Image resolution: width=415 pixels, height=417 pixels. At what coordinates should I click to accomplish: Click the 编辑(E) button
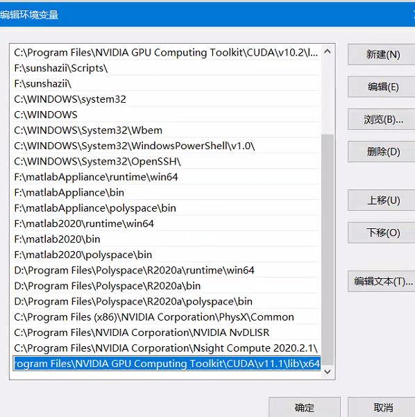coord(382,87)
